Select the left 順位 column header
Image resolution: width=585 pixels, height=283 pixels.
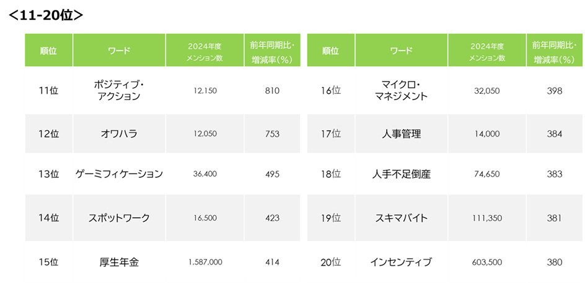click(x=48, y=50)
